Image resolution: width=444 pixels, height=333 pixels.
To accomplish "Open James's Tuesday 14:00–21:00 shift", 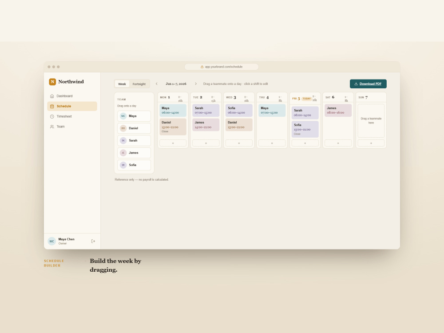I will coord(206,125).
